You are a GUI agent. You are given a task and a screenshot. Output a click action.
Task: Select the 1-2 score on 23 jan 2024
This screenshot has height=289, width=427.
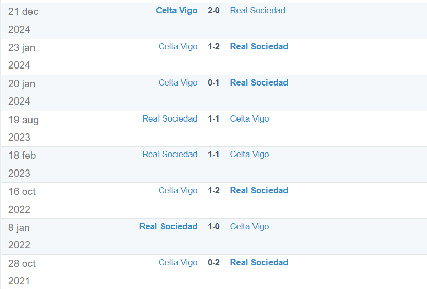[x=214, y=46]
